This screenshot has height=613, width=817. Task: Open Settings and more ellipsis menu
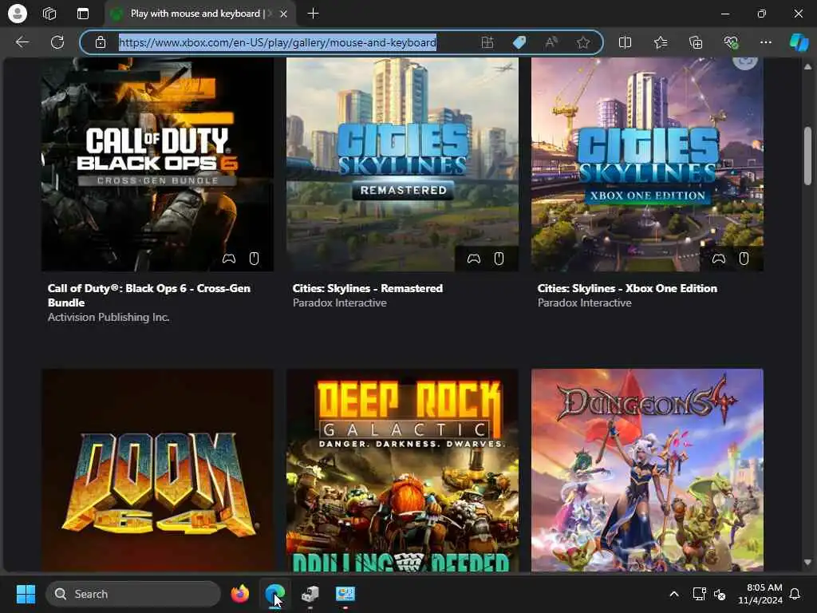coord(765,42)
